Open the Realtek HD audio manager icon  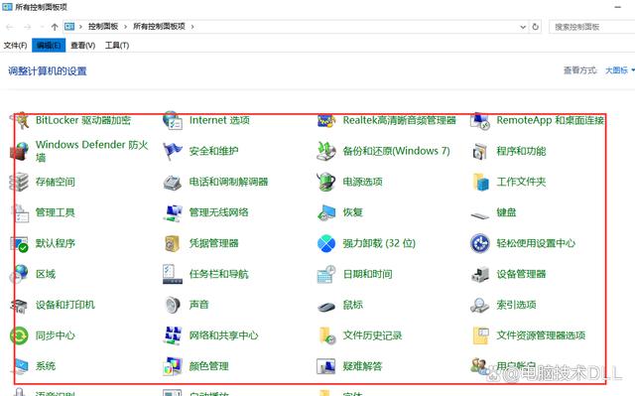[326, 120]
